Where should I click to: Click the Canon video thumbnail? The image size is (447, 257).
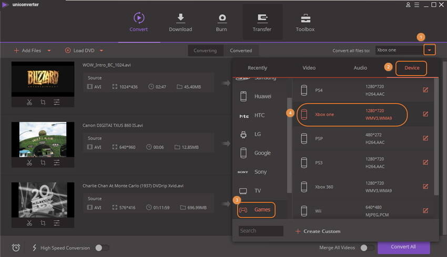43,140
